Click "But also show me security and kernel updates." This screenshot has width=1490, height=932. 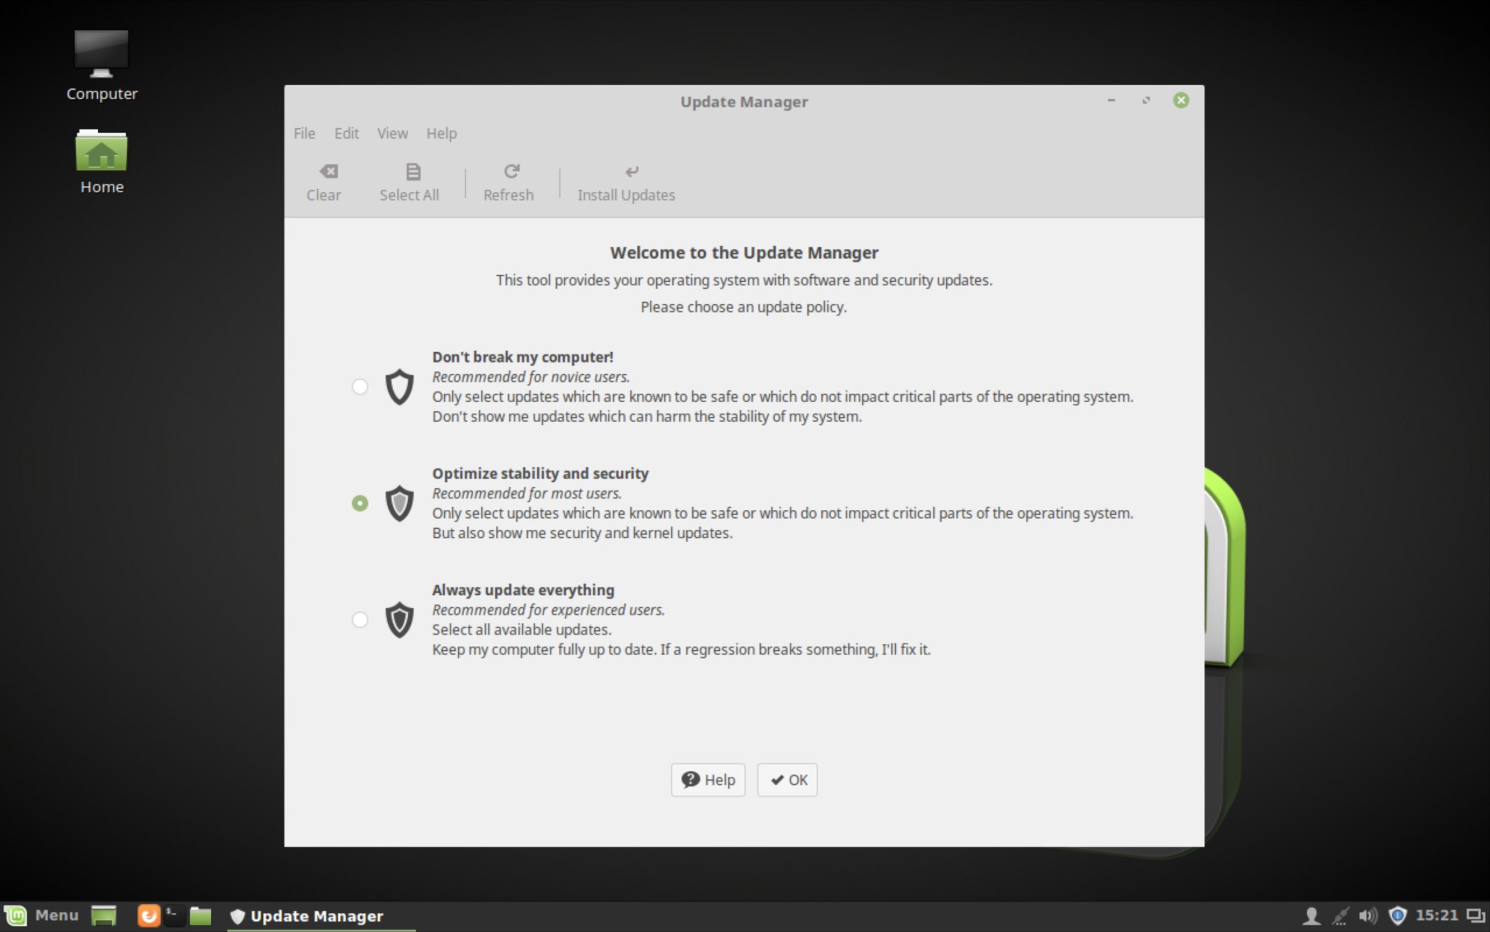coord(582,533)
